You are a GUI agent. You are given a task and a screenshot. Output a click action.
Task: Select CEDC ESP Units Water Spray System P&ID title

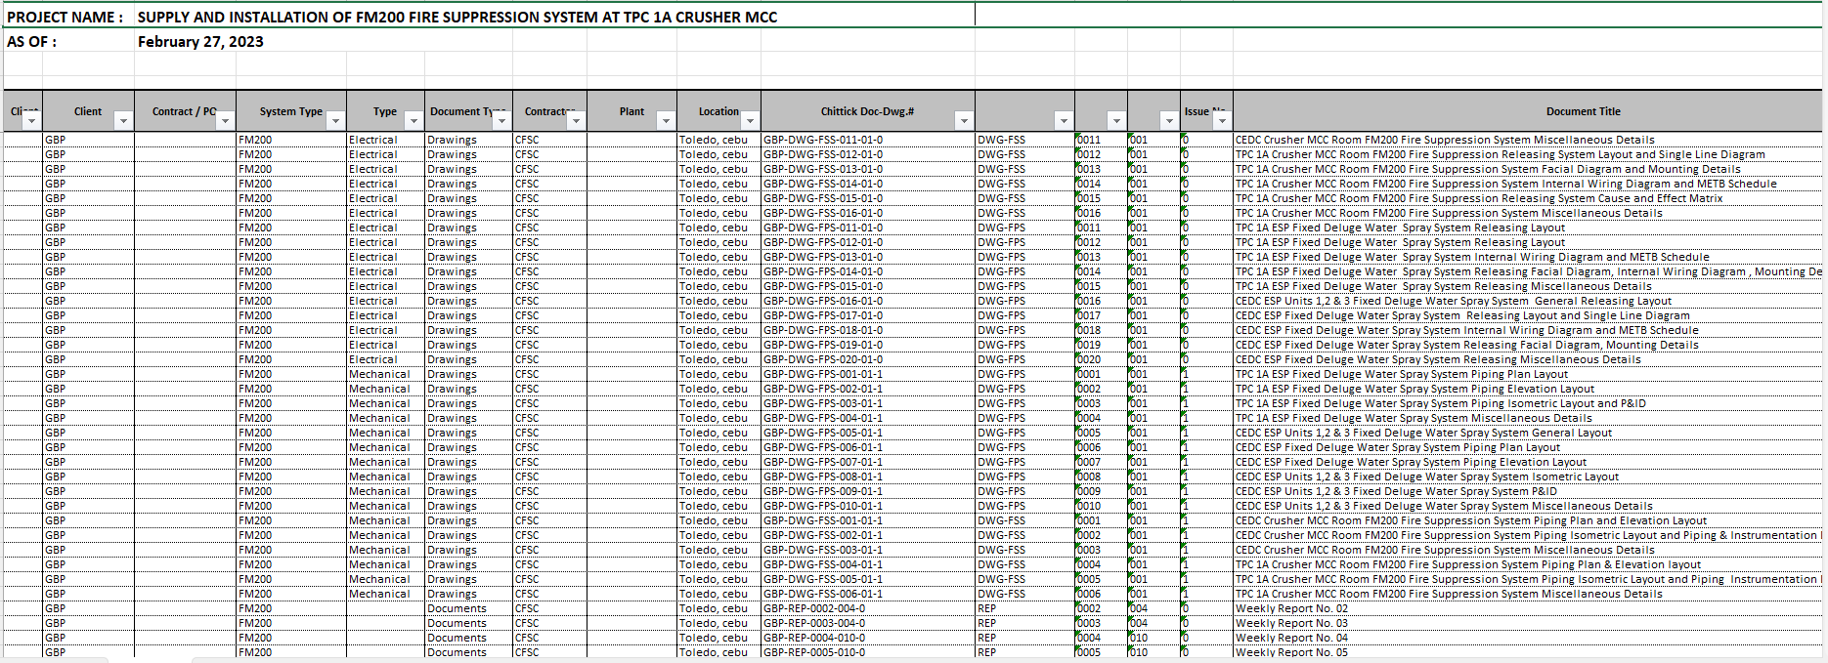1527,491
